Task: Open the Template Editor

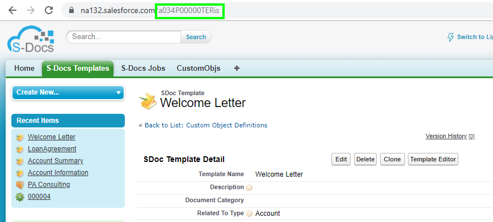Action: click(433, 159)
